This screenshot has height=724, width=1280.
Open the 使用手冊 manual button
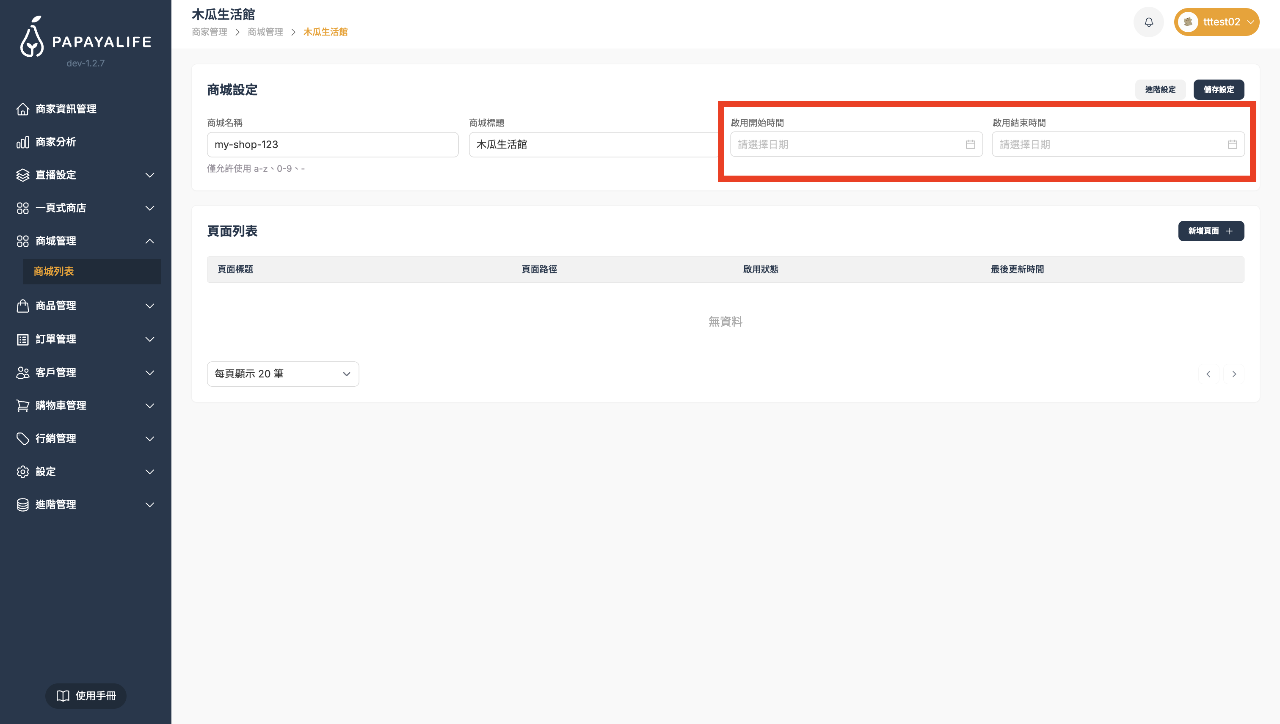point(86,695)
